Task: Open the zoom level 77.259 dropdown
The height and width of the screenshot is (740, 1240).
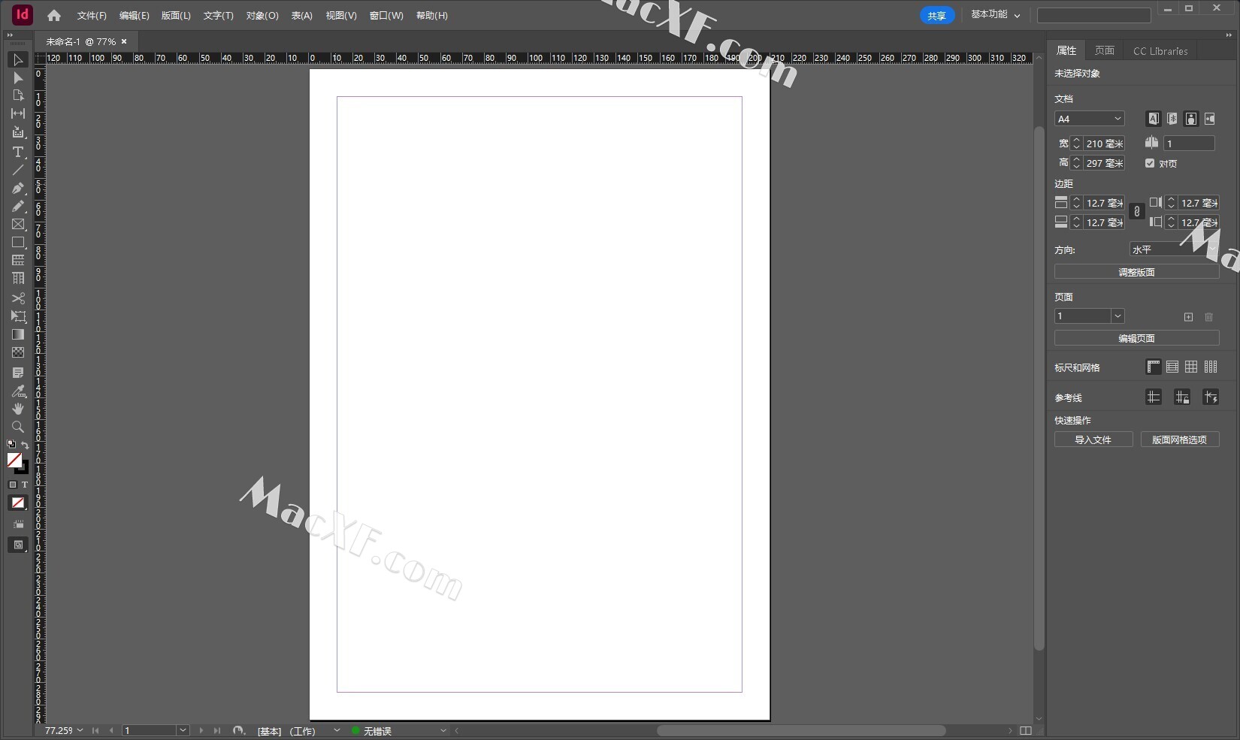Action: [x=80, y=730]
